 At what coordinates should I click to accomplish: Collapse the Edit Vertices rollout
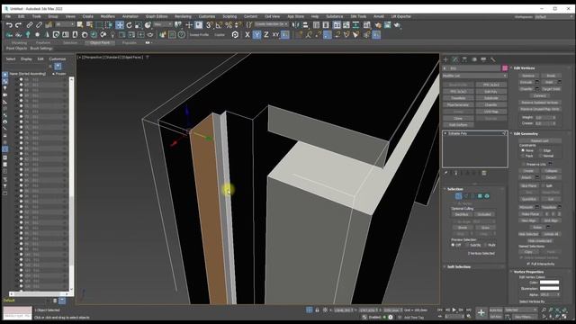(x=524, y=68)
